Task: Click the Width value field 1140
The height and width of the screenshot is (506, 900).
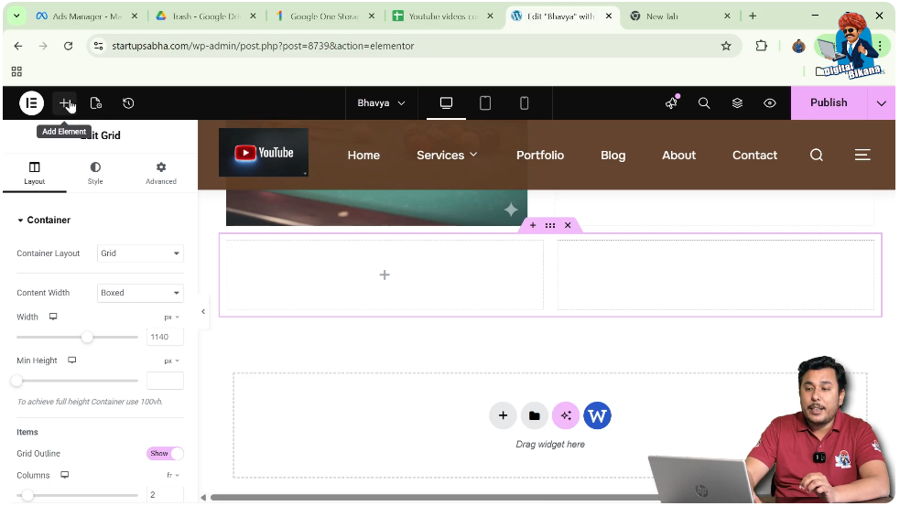Action: pos(166,338)
